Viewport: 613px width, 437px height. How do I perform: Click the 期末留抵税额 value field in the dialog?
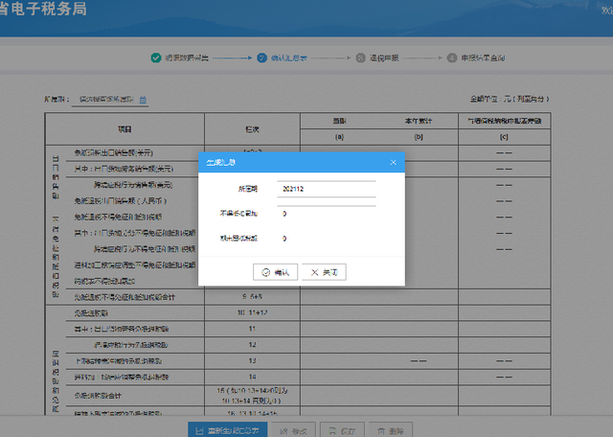327,239
